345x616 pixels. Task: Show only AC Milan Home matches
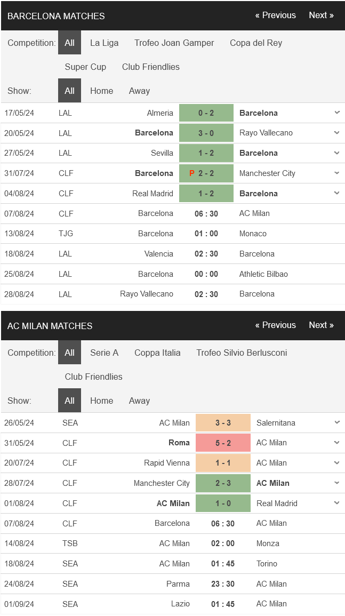tap(101, 401)
